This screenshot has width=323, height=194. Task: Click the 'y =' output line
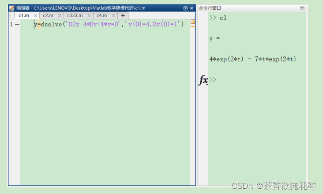tap(214, 39)
